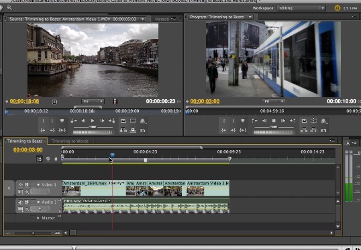Go to next marker in Source monitor
Screen dimensions: 361x250
pyautogui.click(x=112, y=121)
